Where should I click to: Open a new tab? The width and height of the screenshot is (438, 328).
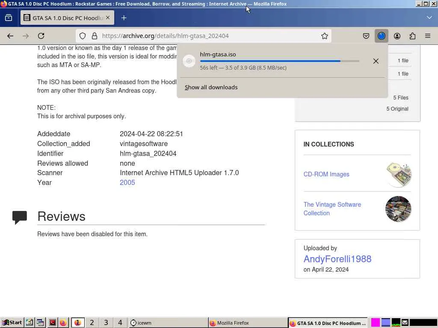(124, 18)
